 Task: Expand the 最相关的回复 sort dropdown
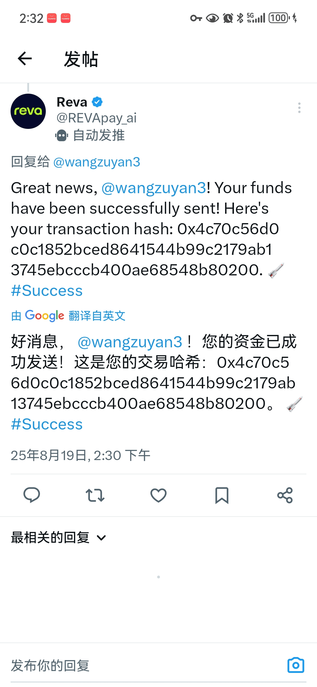58,538
